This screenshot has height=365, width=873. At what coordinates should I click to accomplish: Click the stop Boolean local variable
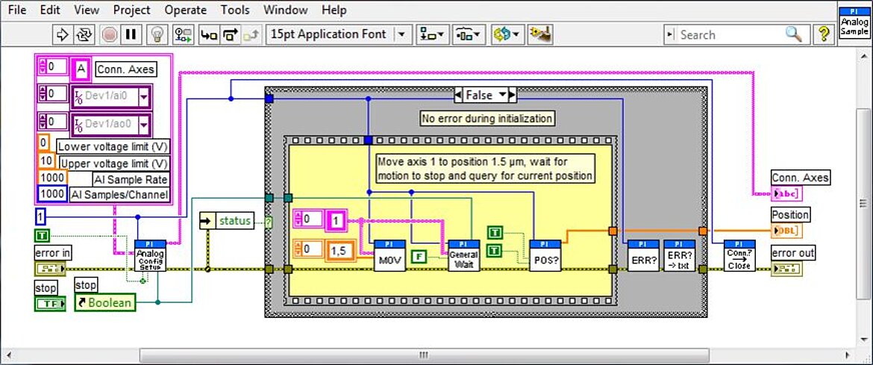(105, 302)
